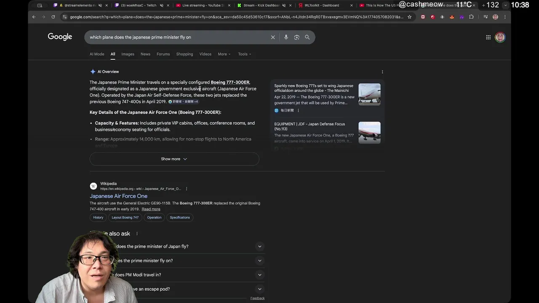Click the Layout Boeing 747 chip
Image resolution: width=539 pixels, height=303 pixels.
click(x=125, y=218)
